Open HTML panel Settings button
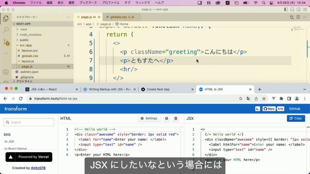The width and height of the screenshot is (310, 174). coord(149,118)
